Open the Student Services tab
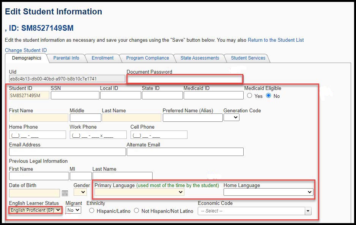Screen dimensions: 356x225 [248, 58]
